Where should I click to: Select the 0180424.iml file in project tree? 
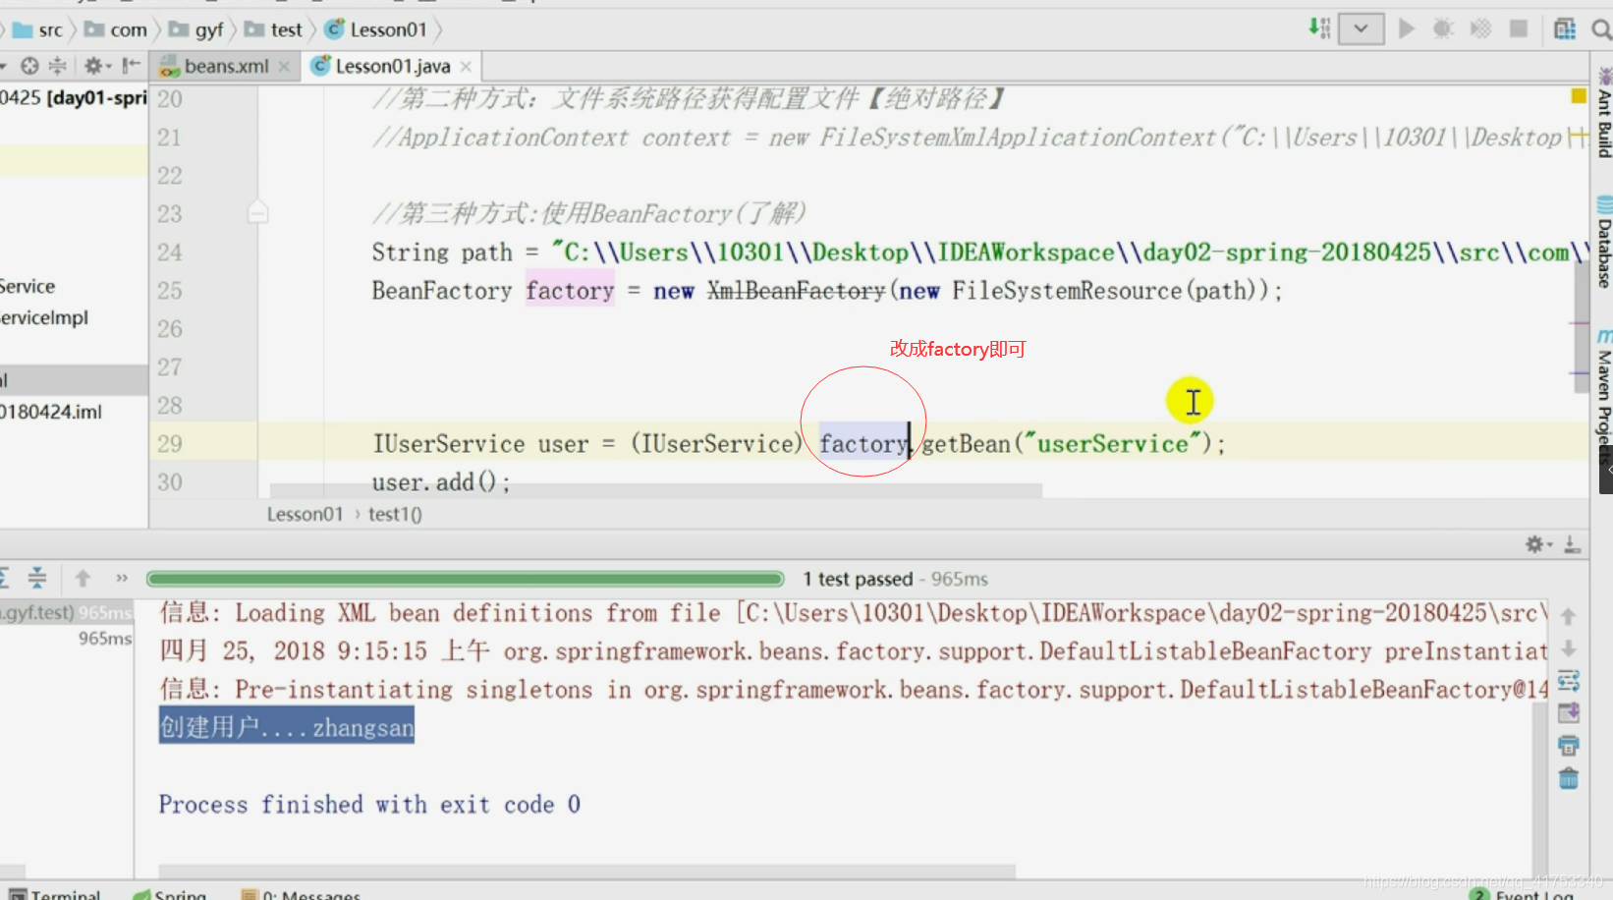coord(51,412)
